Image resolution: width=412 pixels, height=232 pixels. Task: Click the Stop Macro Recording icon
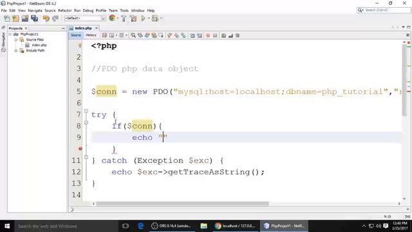[215, 35]
